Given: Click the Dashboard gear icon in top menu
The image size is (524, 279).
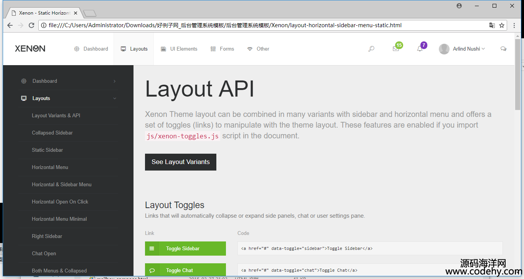Looking at the screenshot, I should (77, 49).
